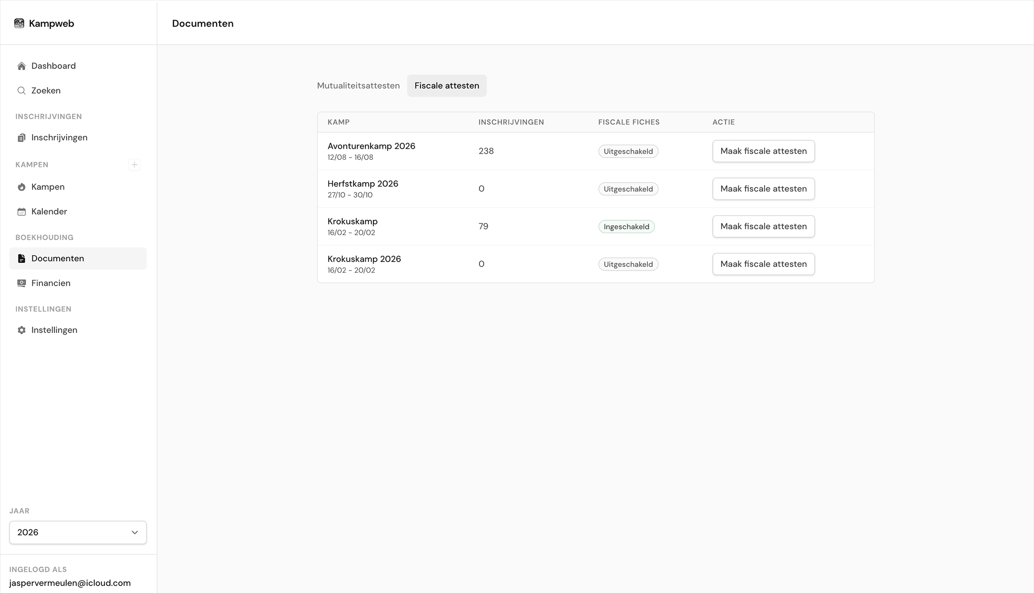Click the chevron in the year selector

(135, 532)
